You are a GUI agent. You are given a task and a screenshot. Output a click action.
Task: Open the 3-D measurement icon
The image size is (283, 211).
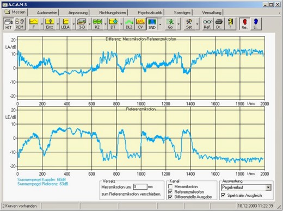pyautogui.click(x=82, y=24)
